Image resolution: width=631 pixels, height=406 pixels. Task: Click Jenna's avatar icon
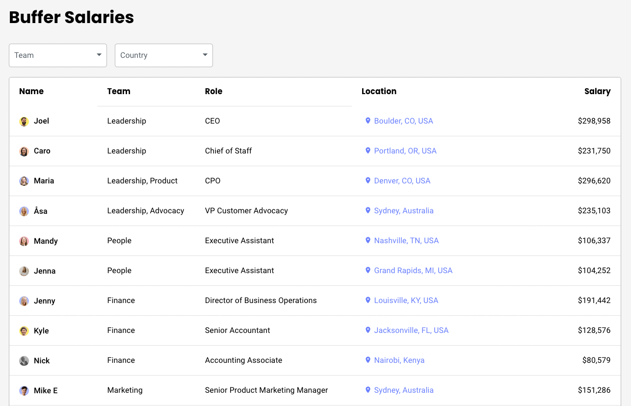click(x=24, y=271)
